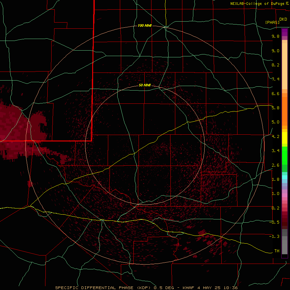Click the 9.8 value on the scale
290x290 pixels.
(x=275, y=36)
